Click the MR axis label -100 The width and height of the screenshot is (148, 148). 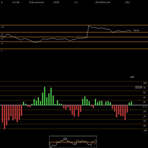(145, 131)
